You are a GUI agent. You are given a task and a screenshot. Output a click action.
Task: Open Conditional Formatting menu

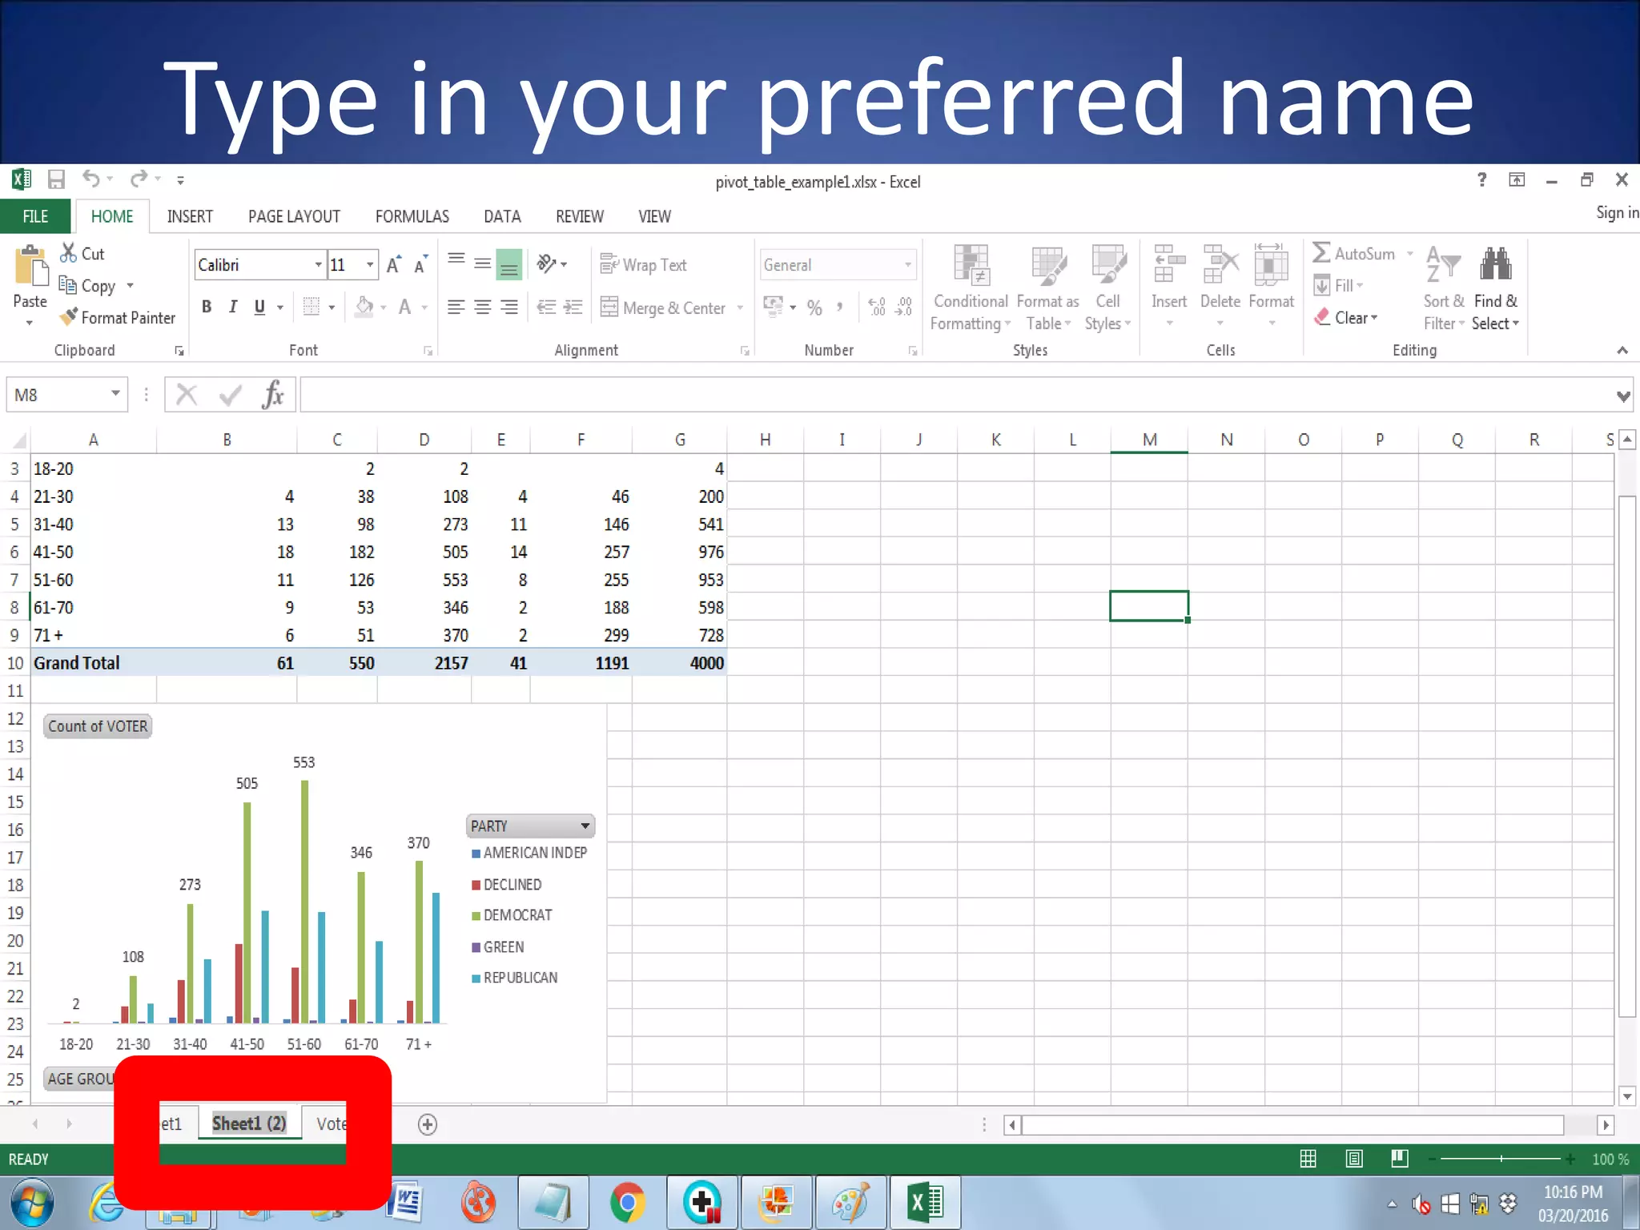point(971,288)
